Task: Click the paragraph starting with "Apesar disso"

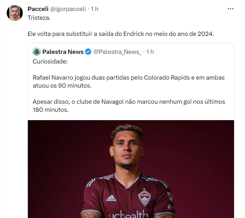Action: pos(129,106)
